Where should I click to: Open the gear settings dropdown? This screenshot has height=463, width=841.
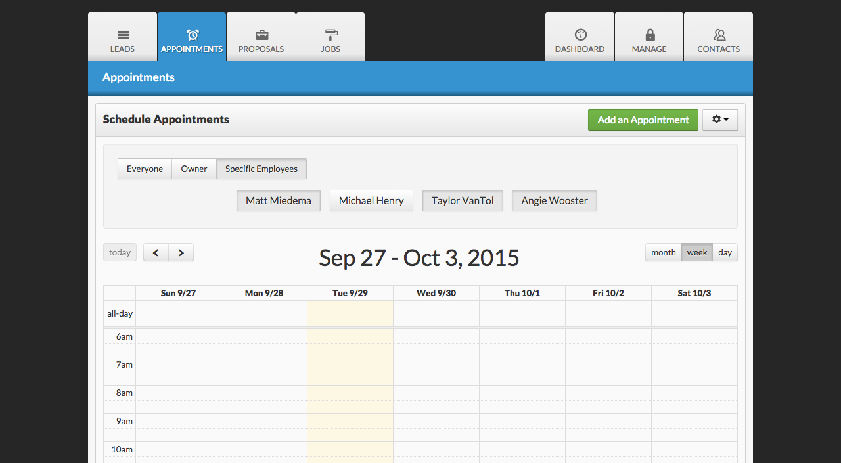coord(720,120)
